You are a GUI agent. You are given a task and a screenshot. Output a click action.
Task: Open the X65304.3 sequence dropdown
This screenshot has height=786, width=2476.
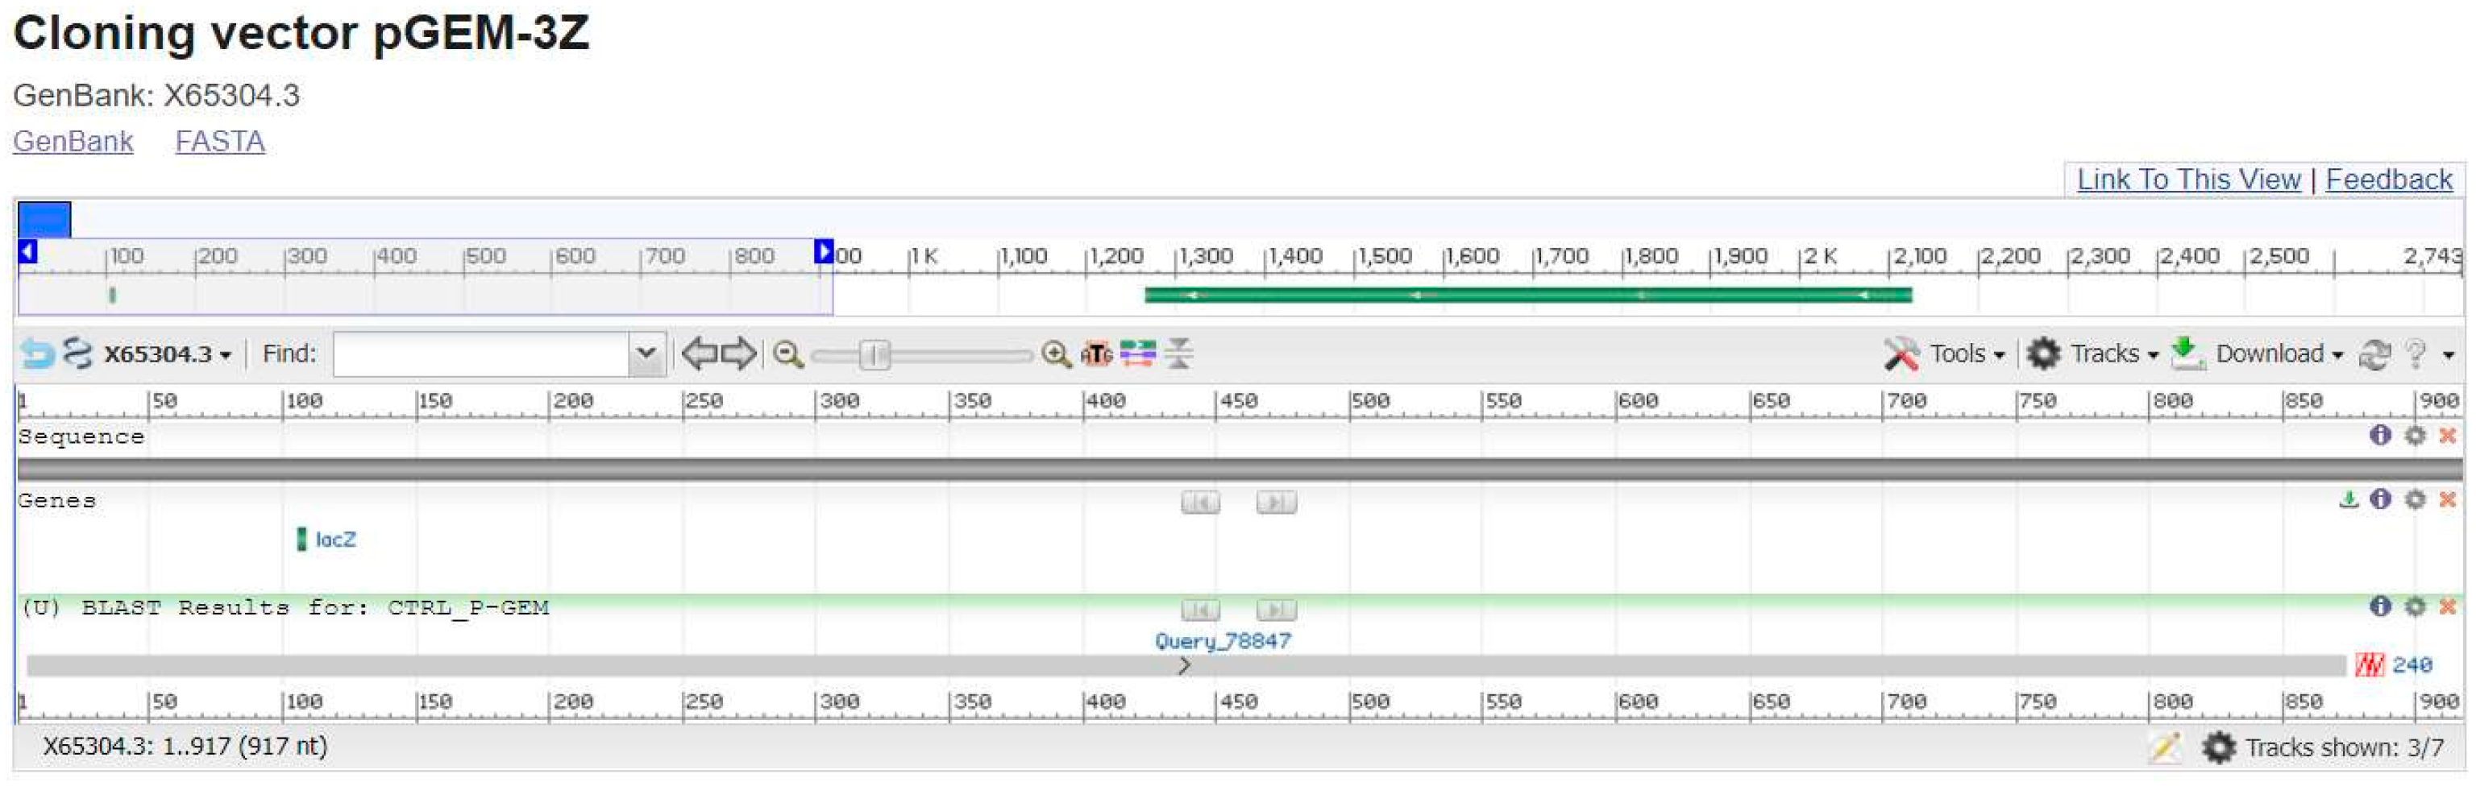point(168,354)
